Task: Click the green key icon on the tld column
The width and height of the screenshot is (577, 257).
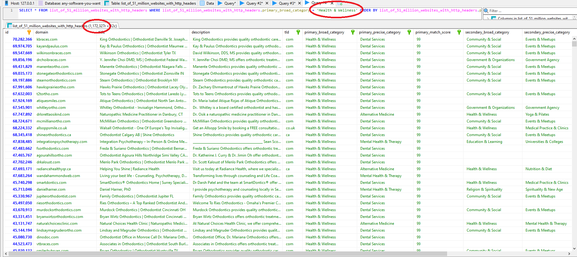Action: (x=298, y=32)
